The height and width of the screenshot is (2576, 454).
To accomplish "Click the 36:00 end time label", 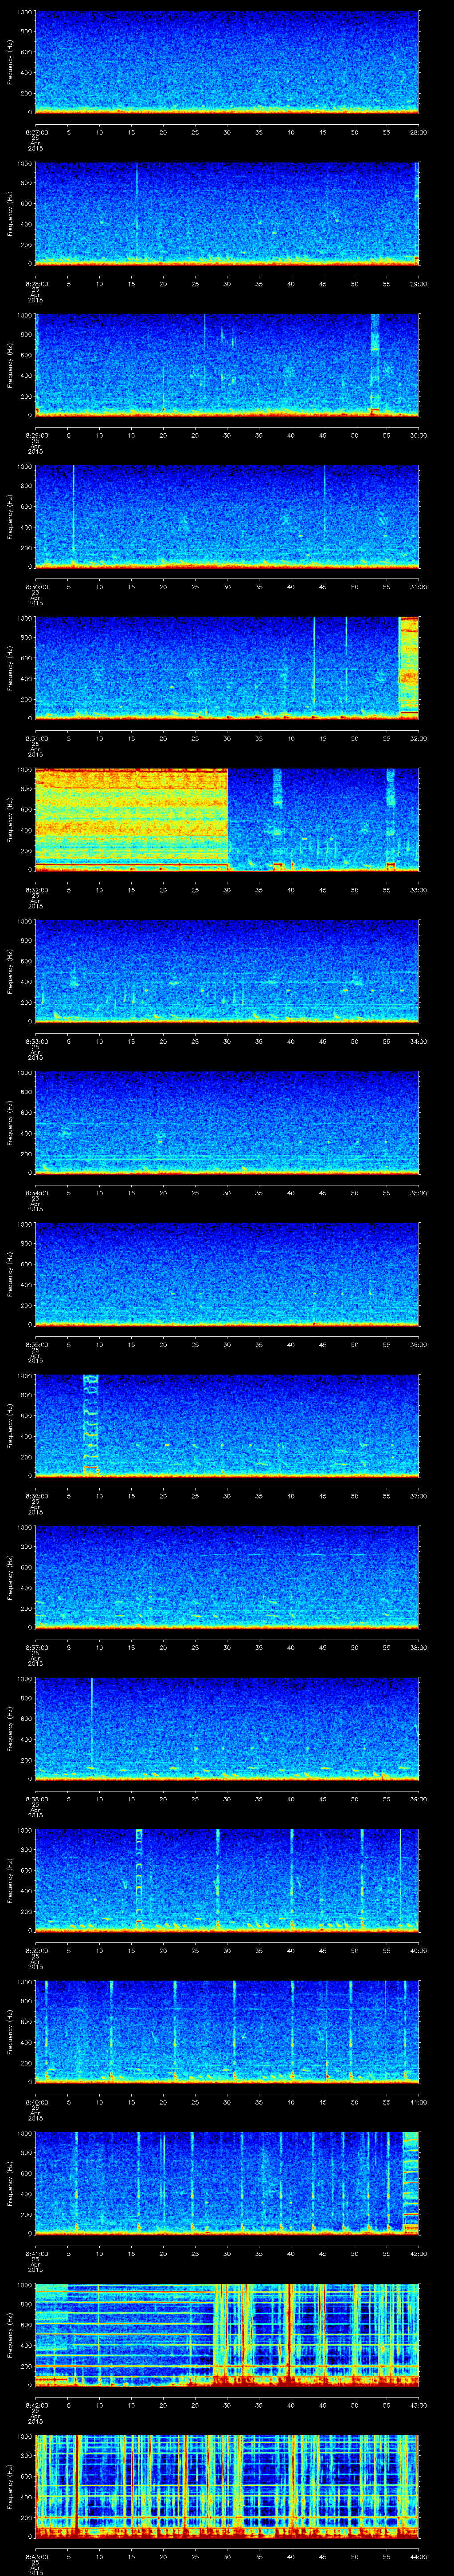I will click(x=419, y=1344).
